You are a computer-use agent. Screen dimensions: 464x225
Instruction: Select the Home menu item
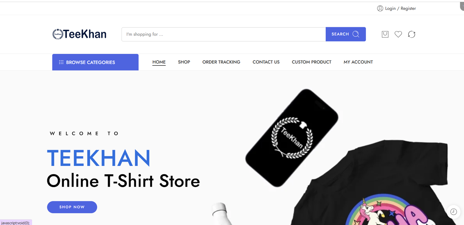[x=159, y=62]
